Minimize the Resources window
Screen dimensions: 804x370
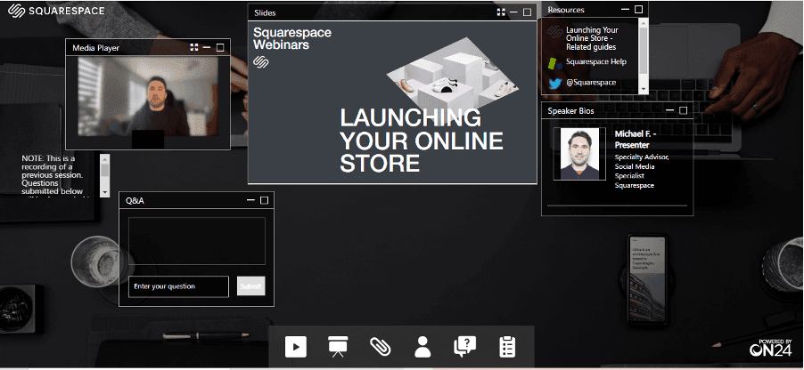625,9
